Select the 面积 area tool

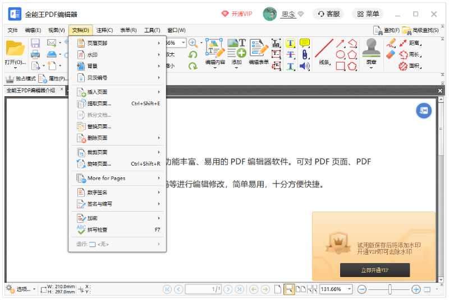[x=410, y=66]
